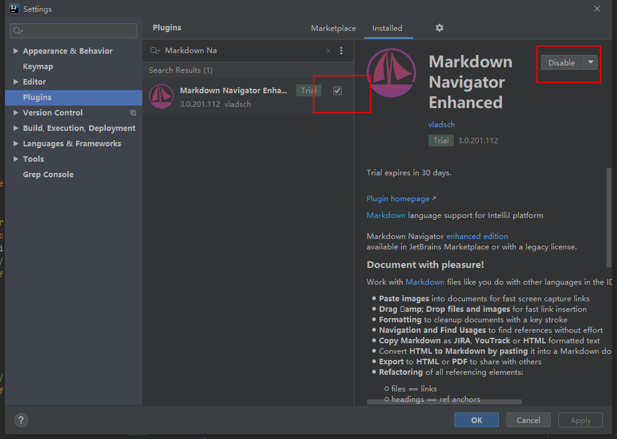Click the Cancel button
This screenshot has height=439, width=617.
(x=528, y=420)
